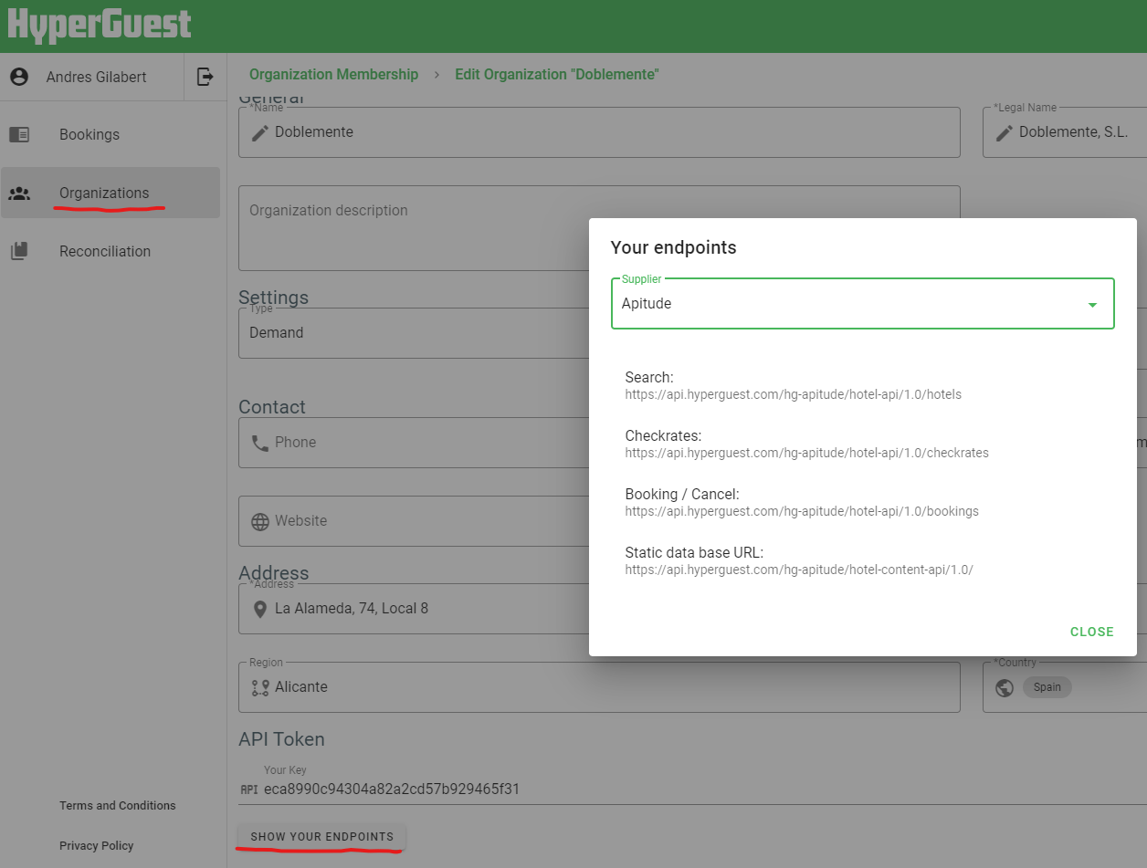The height and width of the screenshot is (868, 1147).
Task: Click the Settings section heading
Action: tap(273, 298)
